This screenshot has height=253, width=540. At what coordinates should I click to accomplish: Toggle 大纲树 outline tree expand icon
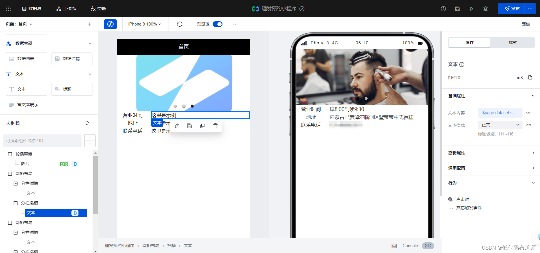87,123
